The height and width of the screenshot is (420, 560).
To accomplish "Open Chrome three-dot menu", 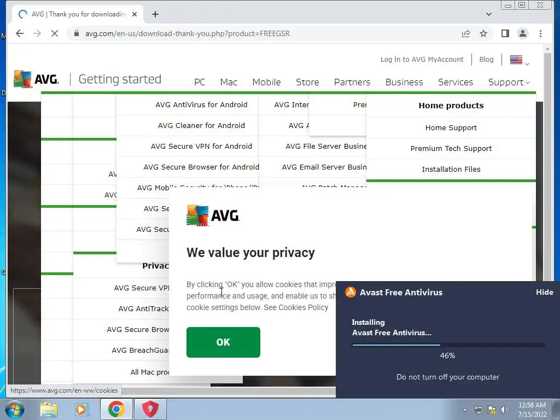I will pyautogui.click(x=540, y=33).
